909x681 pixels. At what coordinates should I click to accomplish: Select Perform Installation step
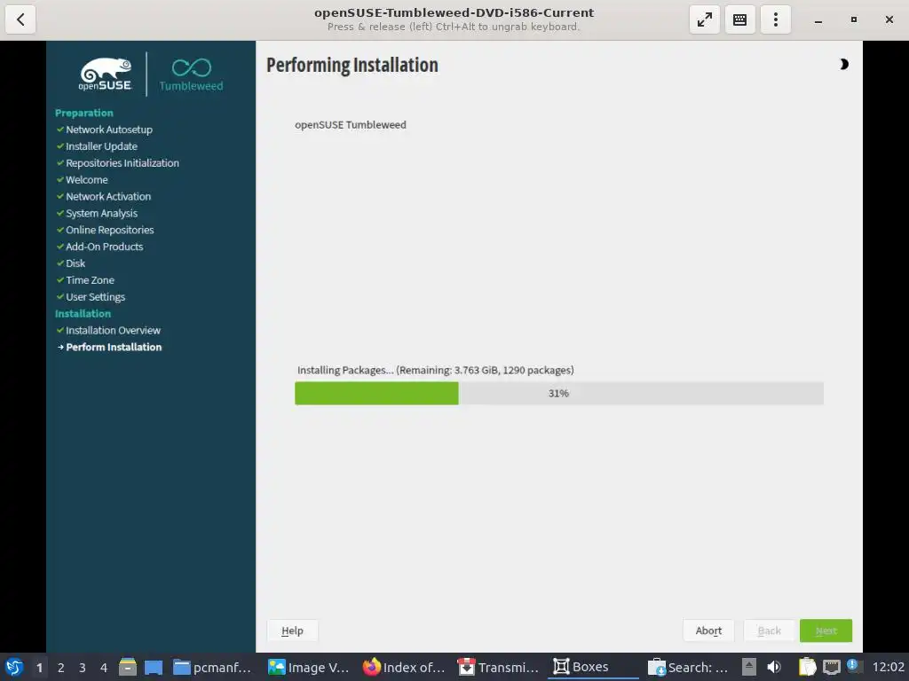[x=114, y=348]
